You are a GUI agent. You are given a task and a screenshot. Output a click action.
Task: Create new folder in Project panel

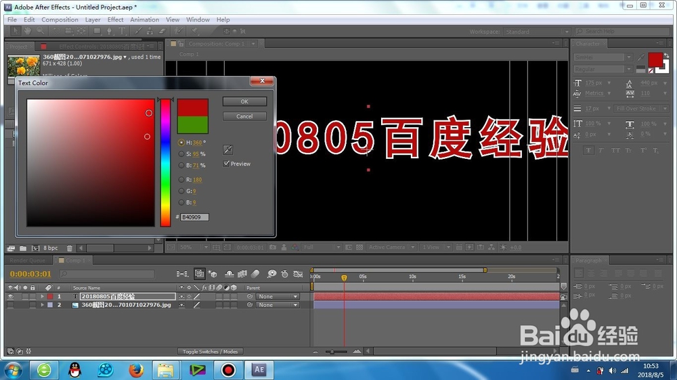[x=23, y=248]
